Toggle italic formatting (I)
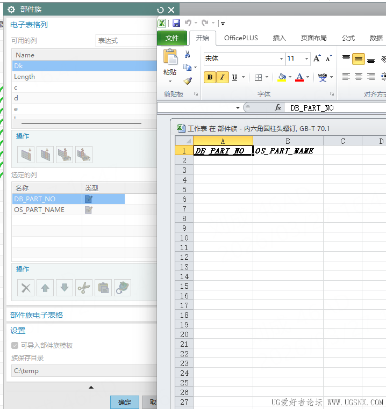This screenshot has width=386, height=409. click(223, 77)
